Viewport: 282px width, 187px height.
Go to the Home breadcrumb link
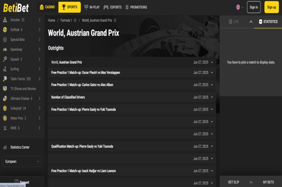(x=51, y=20)
